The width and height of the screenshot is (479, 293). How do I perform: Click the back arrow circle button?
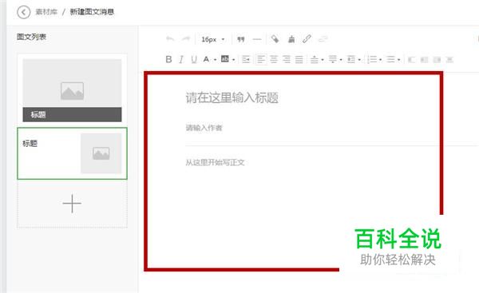coord(23,13)
